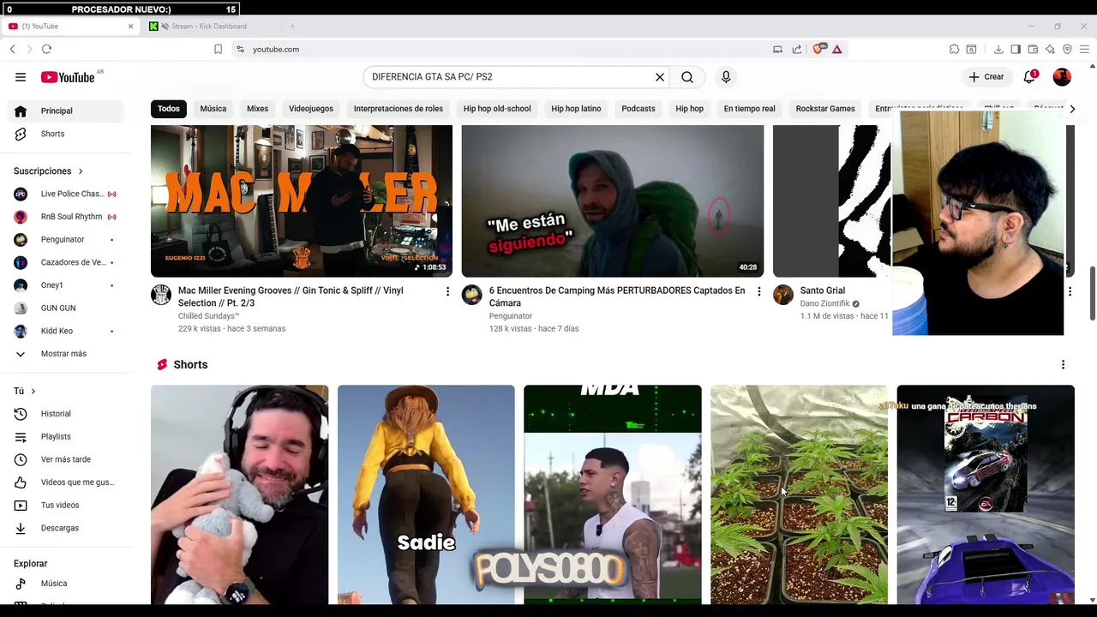This screenshot has width=1097, height=617.
Task: Reload the page with the refresh icon
Action: tap(46, 49)
